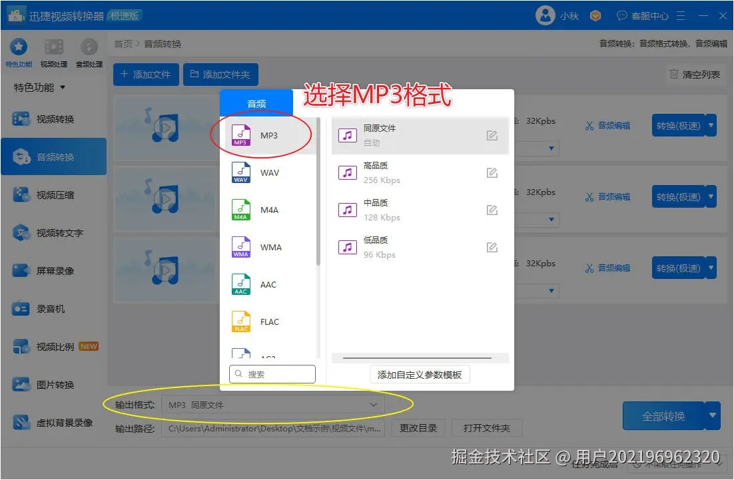Open the 客服中心 support center
734x480 pixels.
(643, 16)
